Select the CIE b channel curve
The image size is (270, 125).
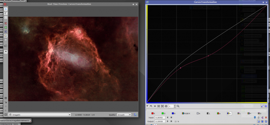point(229,113)
